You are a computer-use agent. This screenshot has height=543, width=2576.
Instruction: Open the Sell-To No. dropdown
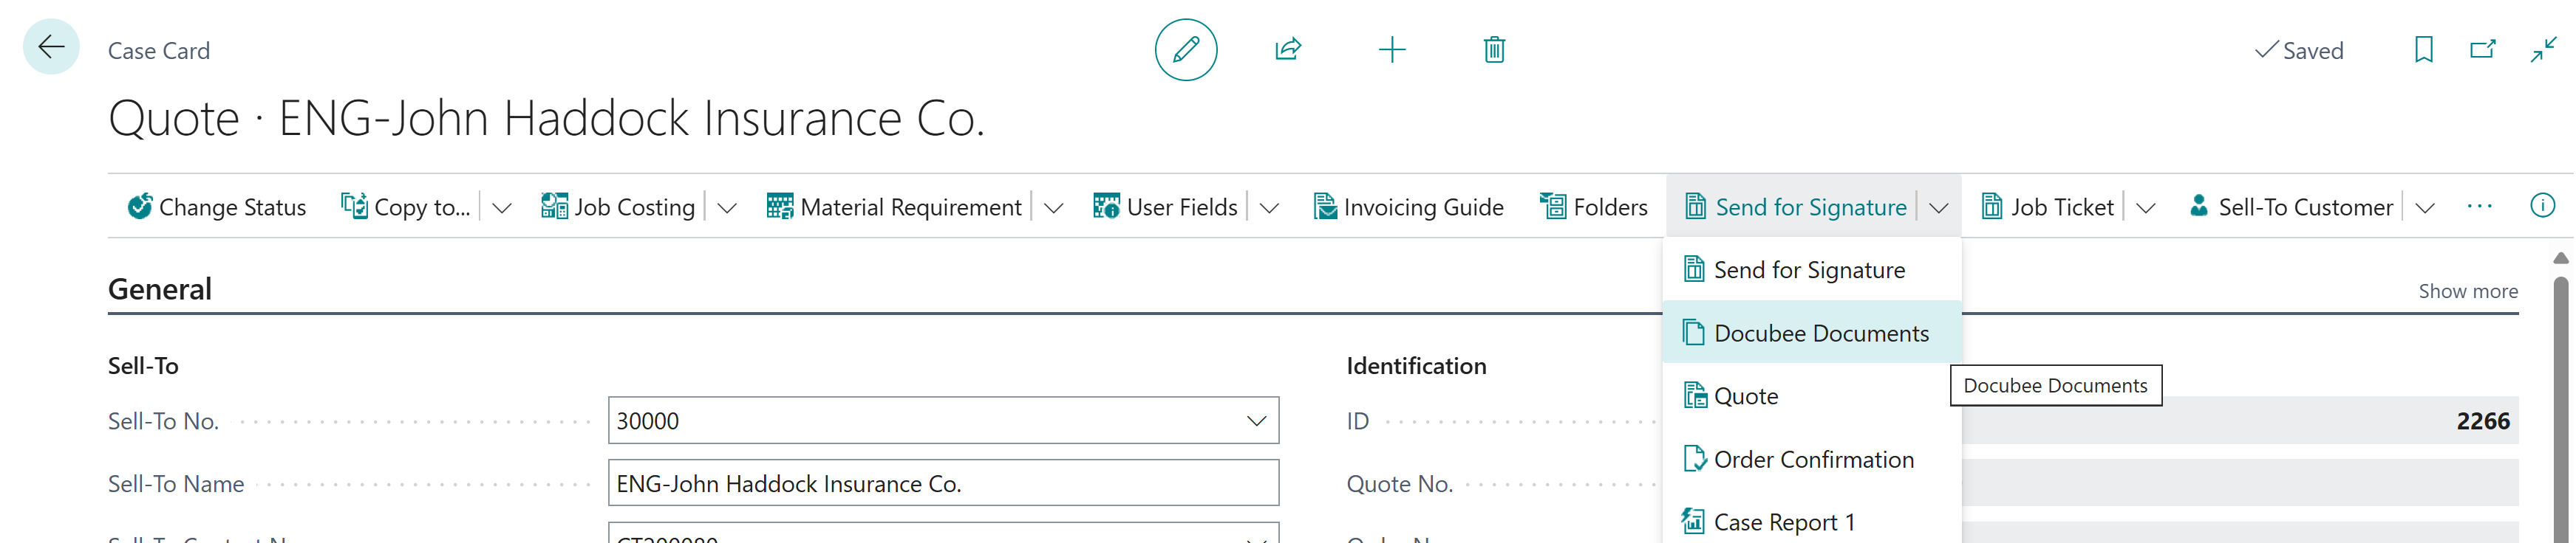click(1257, 421)
